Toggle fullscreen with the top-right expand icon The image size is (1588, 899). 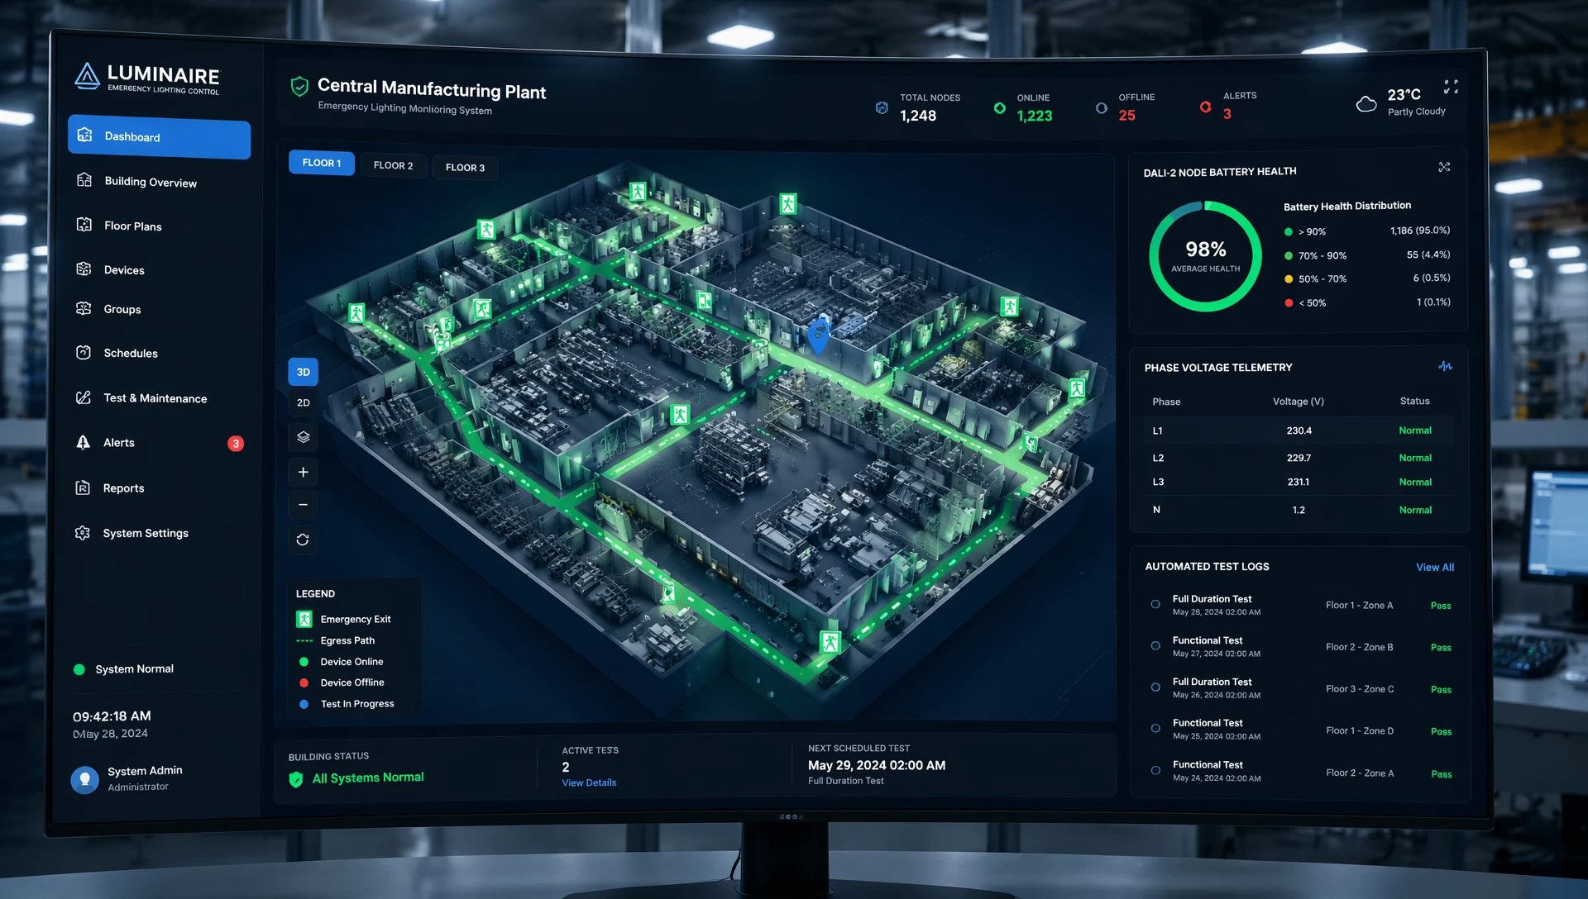coord(1451,87)
